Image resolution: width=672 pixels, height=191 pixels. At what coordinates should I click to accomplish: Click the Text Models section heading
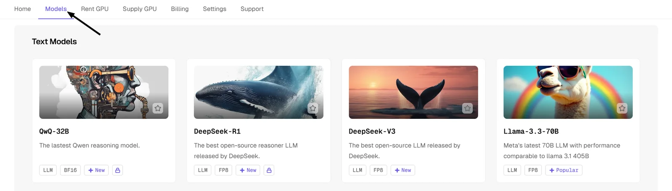pyautogui.click(x=54, y=42)
